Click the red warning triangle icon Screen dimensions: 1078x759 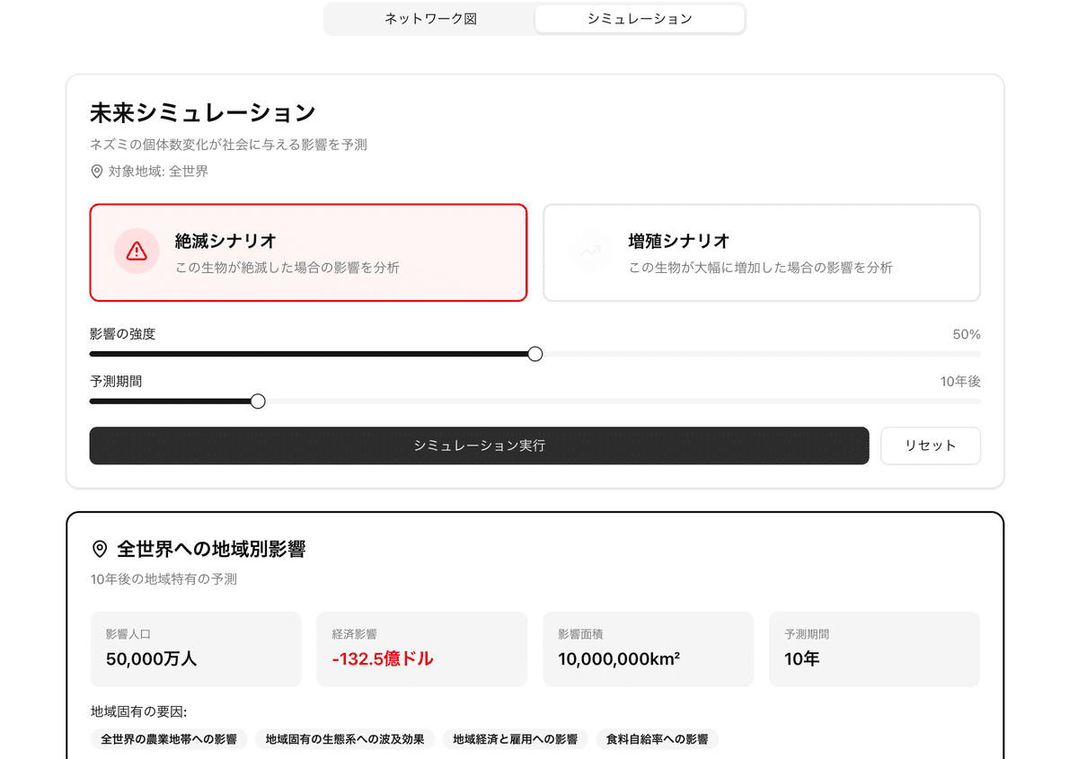[x=137, y=251]
